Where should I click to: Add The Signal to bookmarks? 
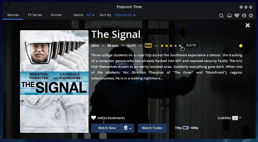tap(108, 118)
